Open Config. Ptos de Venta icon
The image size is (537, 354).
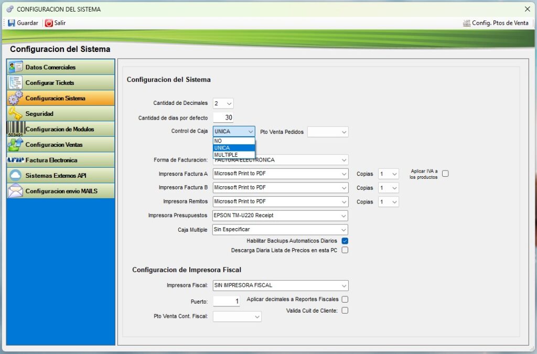pos(466,23)
